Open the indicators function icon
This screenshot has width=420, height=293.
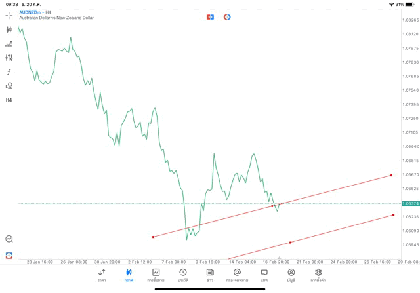click(x=9, y=71)
